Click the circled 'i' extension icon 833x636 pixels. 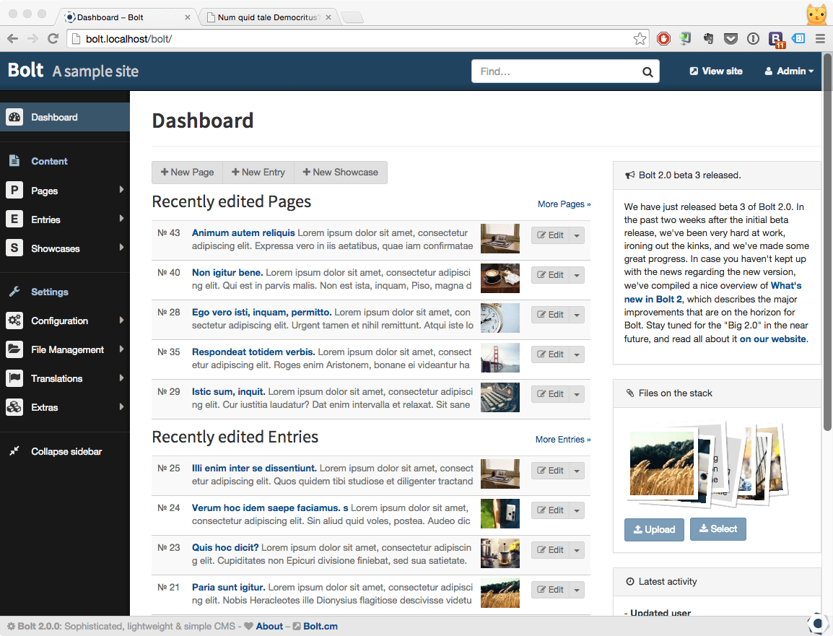pos(753,39)
